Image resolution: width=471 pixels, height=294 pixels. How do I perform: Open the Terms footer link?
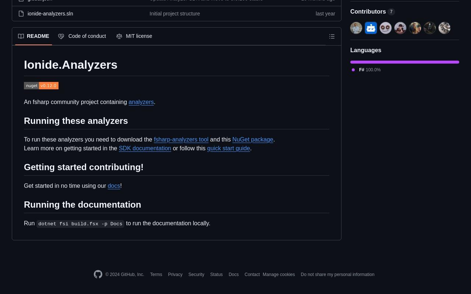click(x=156, y=275)
